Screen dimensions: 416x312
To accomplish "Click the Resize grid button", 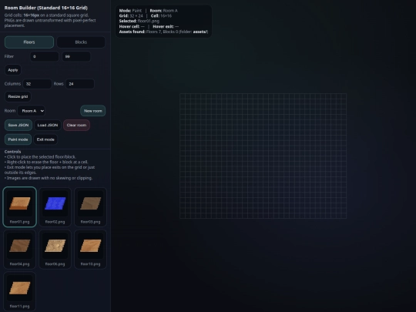I will click(18, 96).
